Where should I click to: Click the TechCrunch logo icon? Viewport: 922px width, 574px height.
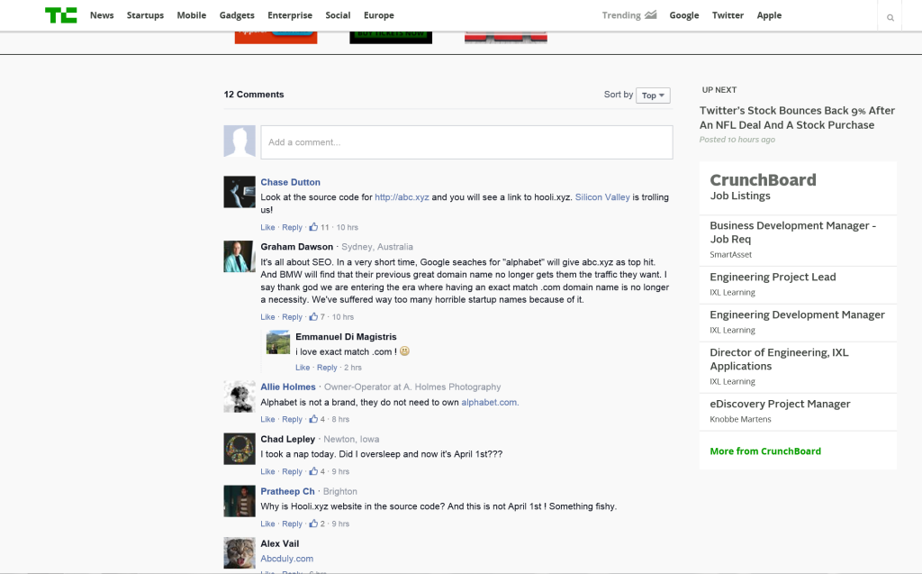coord(61,15)
